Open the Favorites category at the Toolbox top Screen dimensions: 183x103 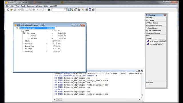[x=156, y=18]
